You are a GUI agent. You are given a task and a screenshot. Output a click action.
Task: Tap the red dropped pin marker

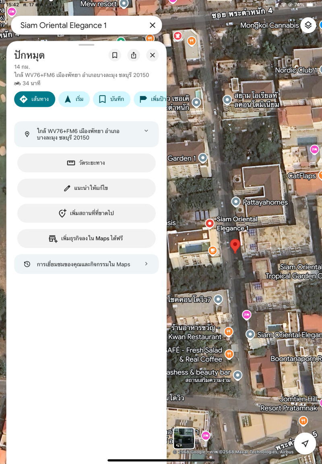click(x=235, y=245)
